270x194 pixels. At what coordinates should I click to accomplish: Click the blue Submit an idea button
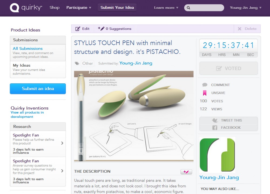38,89
